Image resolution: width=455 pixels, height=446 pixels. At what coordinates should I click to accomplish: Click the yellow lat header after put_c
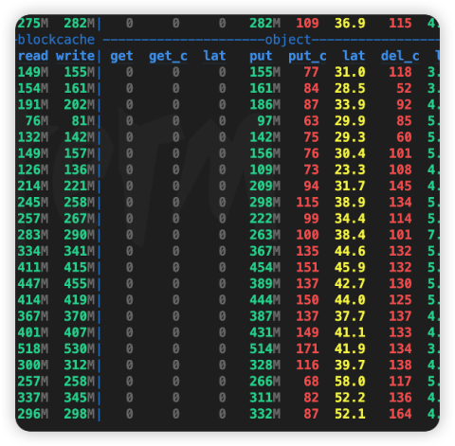(354, 56)
